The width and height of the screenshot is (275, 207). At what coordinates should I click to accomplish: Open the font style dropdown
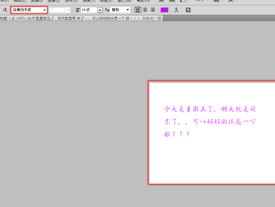pos(60,10)
